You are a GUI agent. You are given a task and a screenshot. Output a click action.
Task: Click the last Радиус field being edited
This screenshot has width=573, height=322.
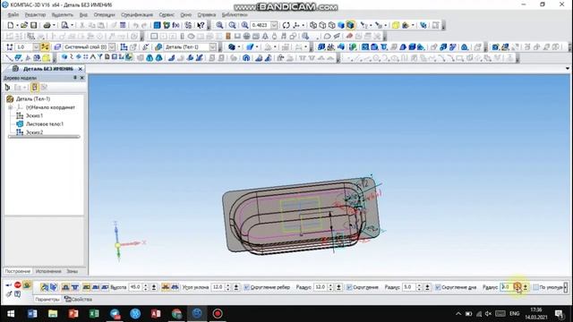pos(508,287)
